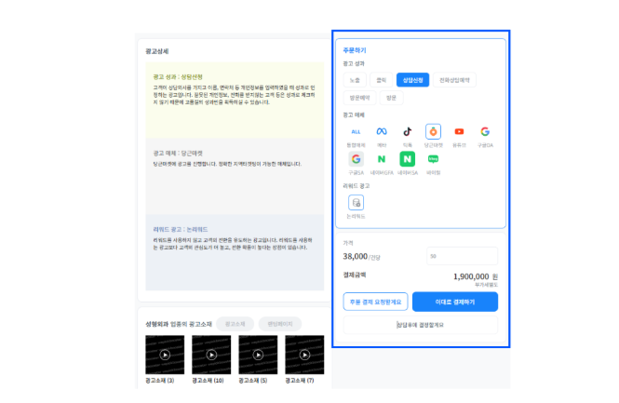This screenshot has width=619, height=403.
Task: Choose the YouTube (유튜브) media icon
Action: [x=459, y=132]
